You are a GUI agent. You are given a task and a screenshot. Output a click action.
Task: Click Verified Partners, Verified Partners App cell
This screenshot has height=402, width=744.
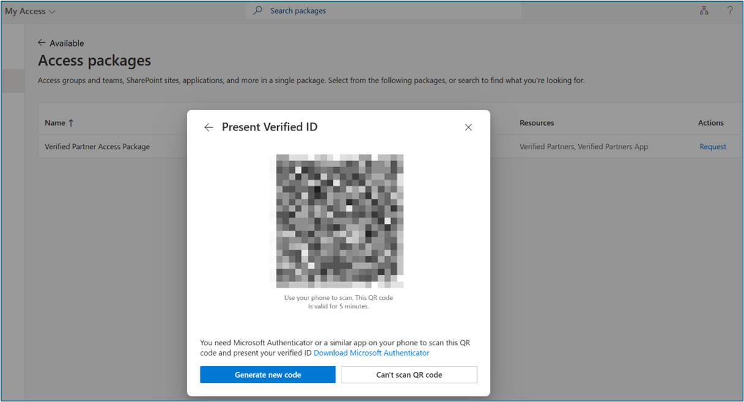coord(584,147)
